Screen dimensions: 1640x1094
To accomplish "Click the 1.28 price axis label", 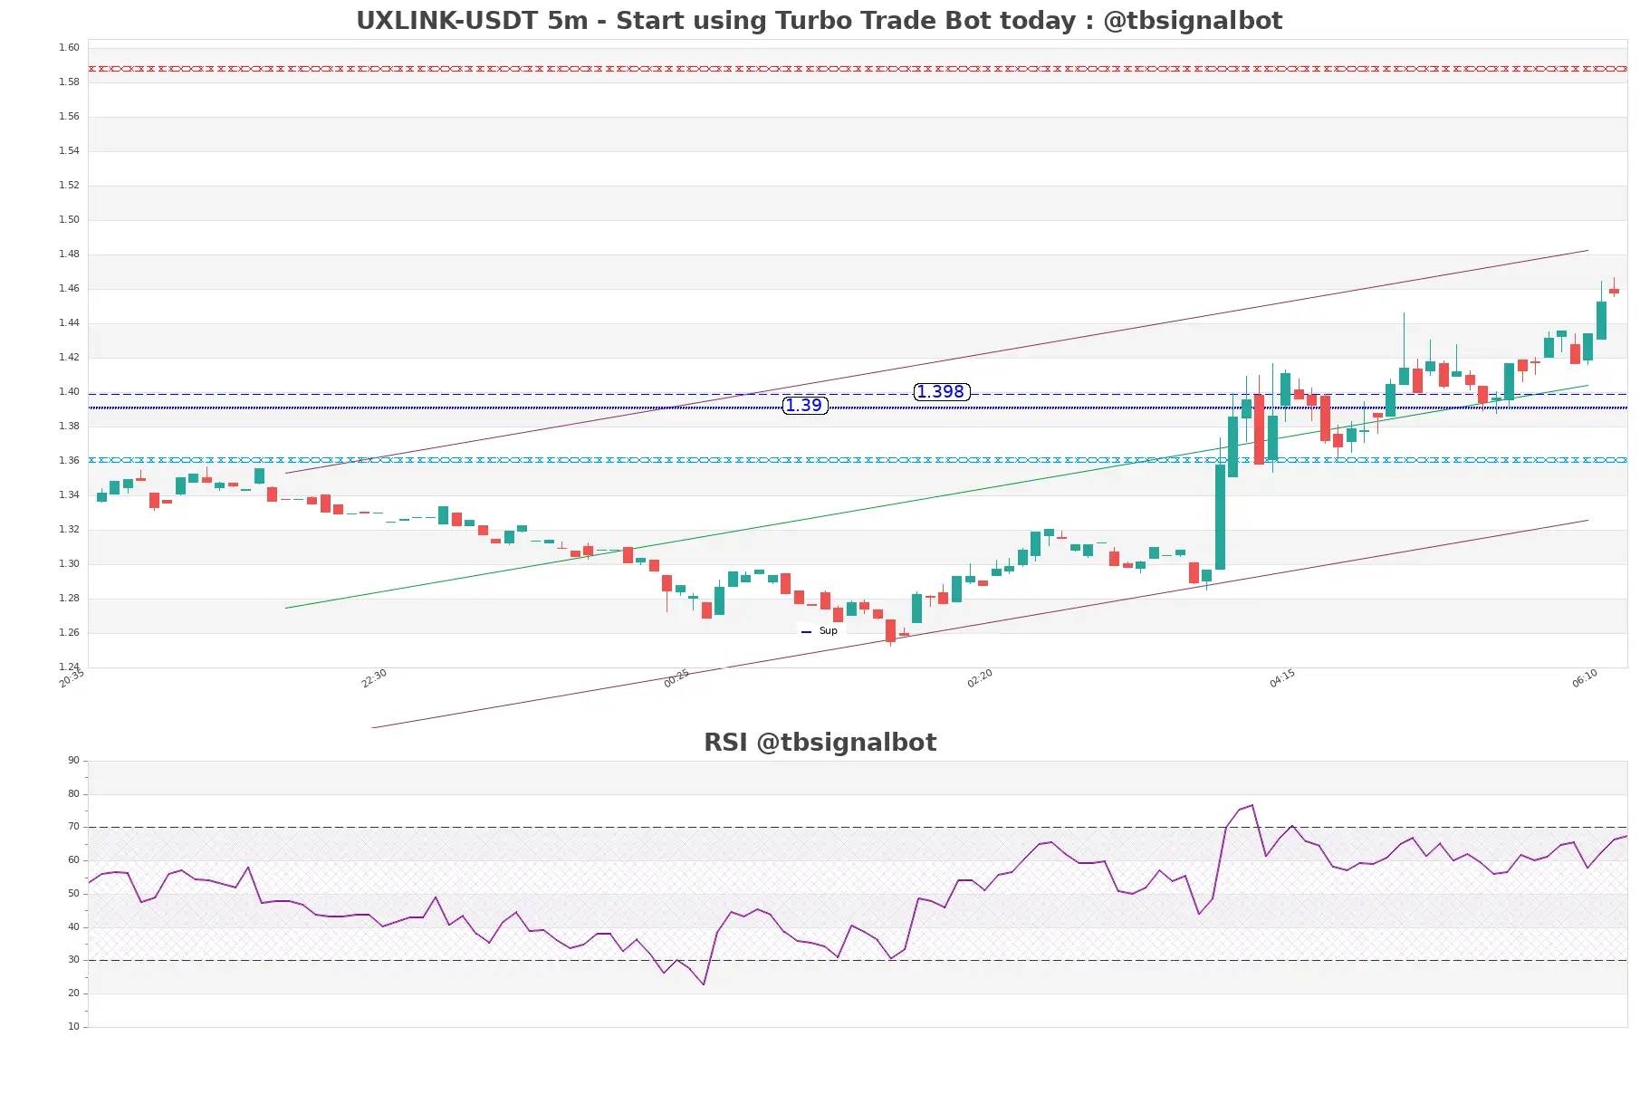I will point(69,598).
